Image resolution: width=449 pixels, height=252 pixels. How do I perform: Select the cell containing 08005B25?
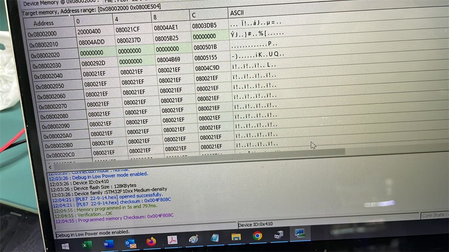(167, 38)
